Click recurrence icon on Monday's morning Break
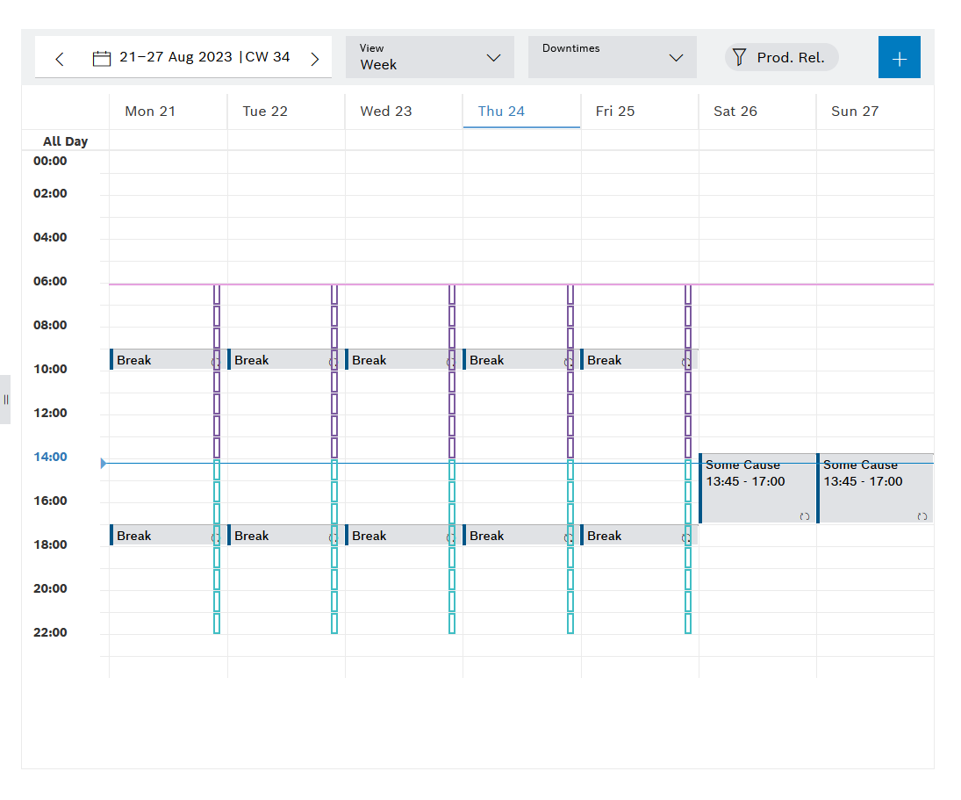This screenshot has width=961, height=800. point(215,360)
